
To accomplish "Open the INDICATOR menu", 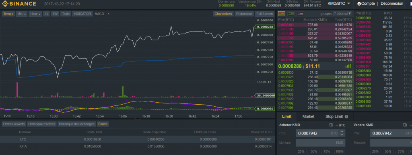I will coord(82,14).
